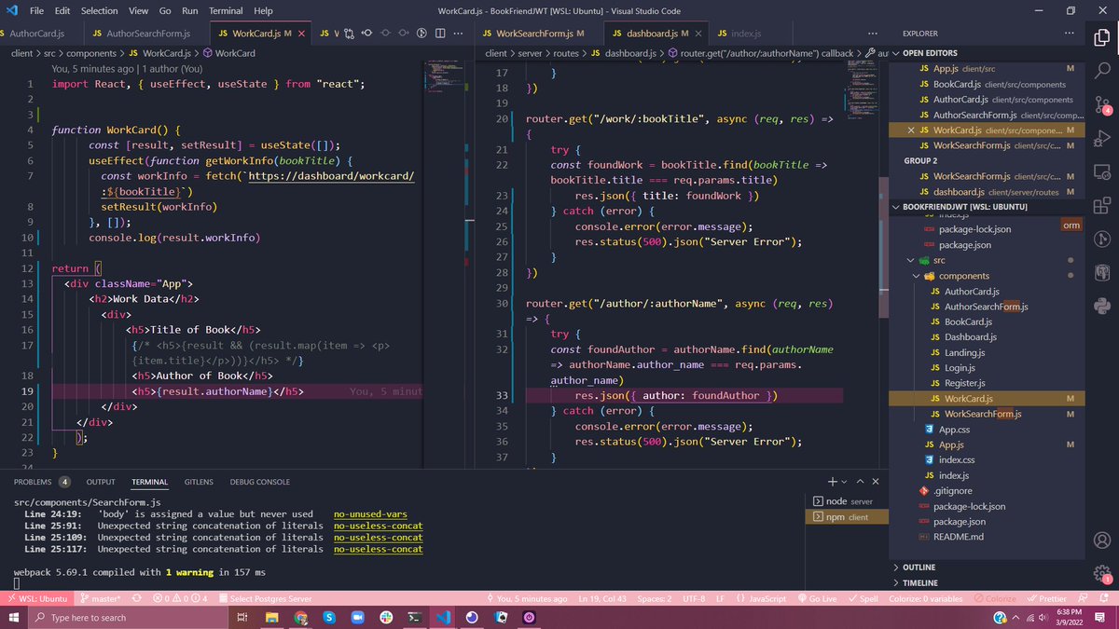Open the Remote Explorer view

click(x=1102, y=172)
